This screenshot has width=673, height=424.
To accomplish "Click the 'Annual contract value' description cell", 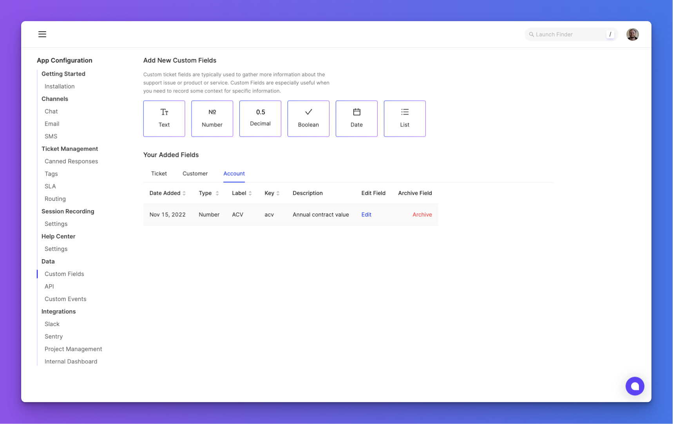I will [x=321, y=215].
